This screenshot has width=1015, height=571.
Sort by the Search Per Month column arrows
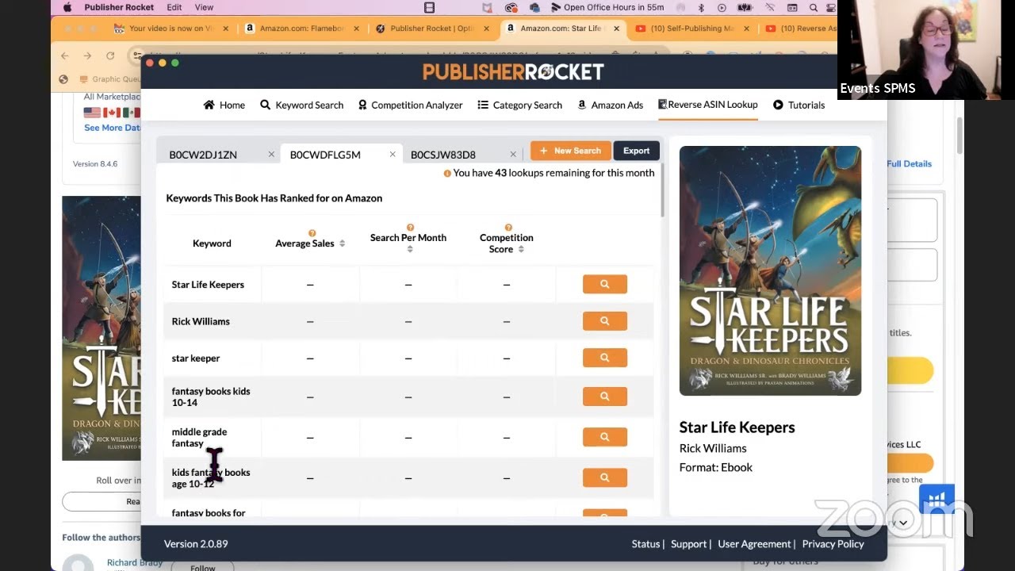410,249
